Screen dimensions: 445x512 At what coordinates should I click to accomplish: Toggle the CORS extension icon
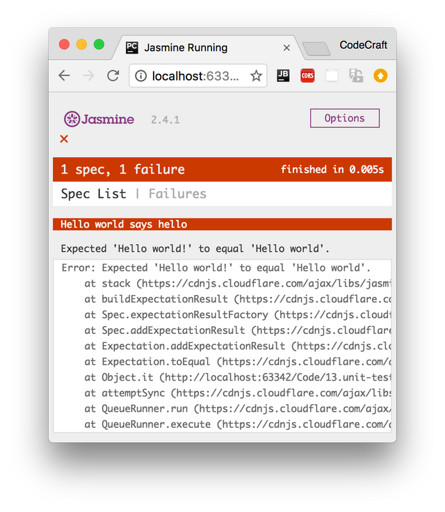click(307, 76)
